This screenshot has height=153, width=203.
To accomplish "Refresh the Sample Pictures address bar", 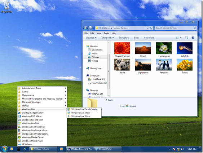I will tap(151, 28).
